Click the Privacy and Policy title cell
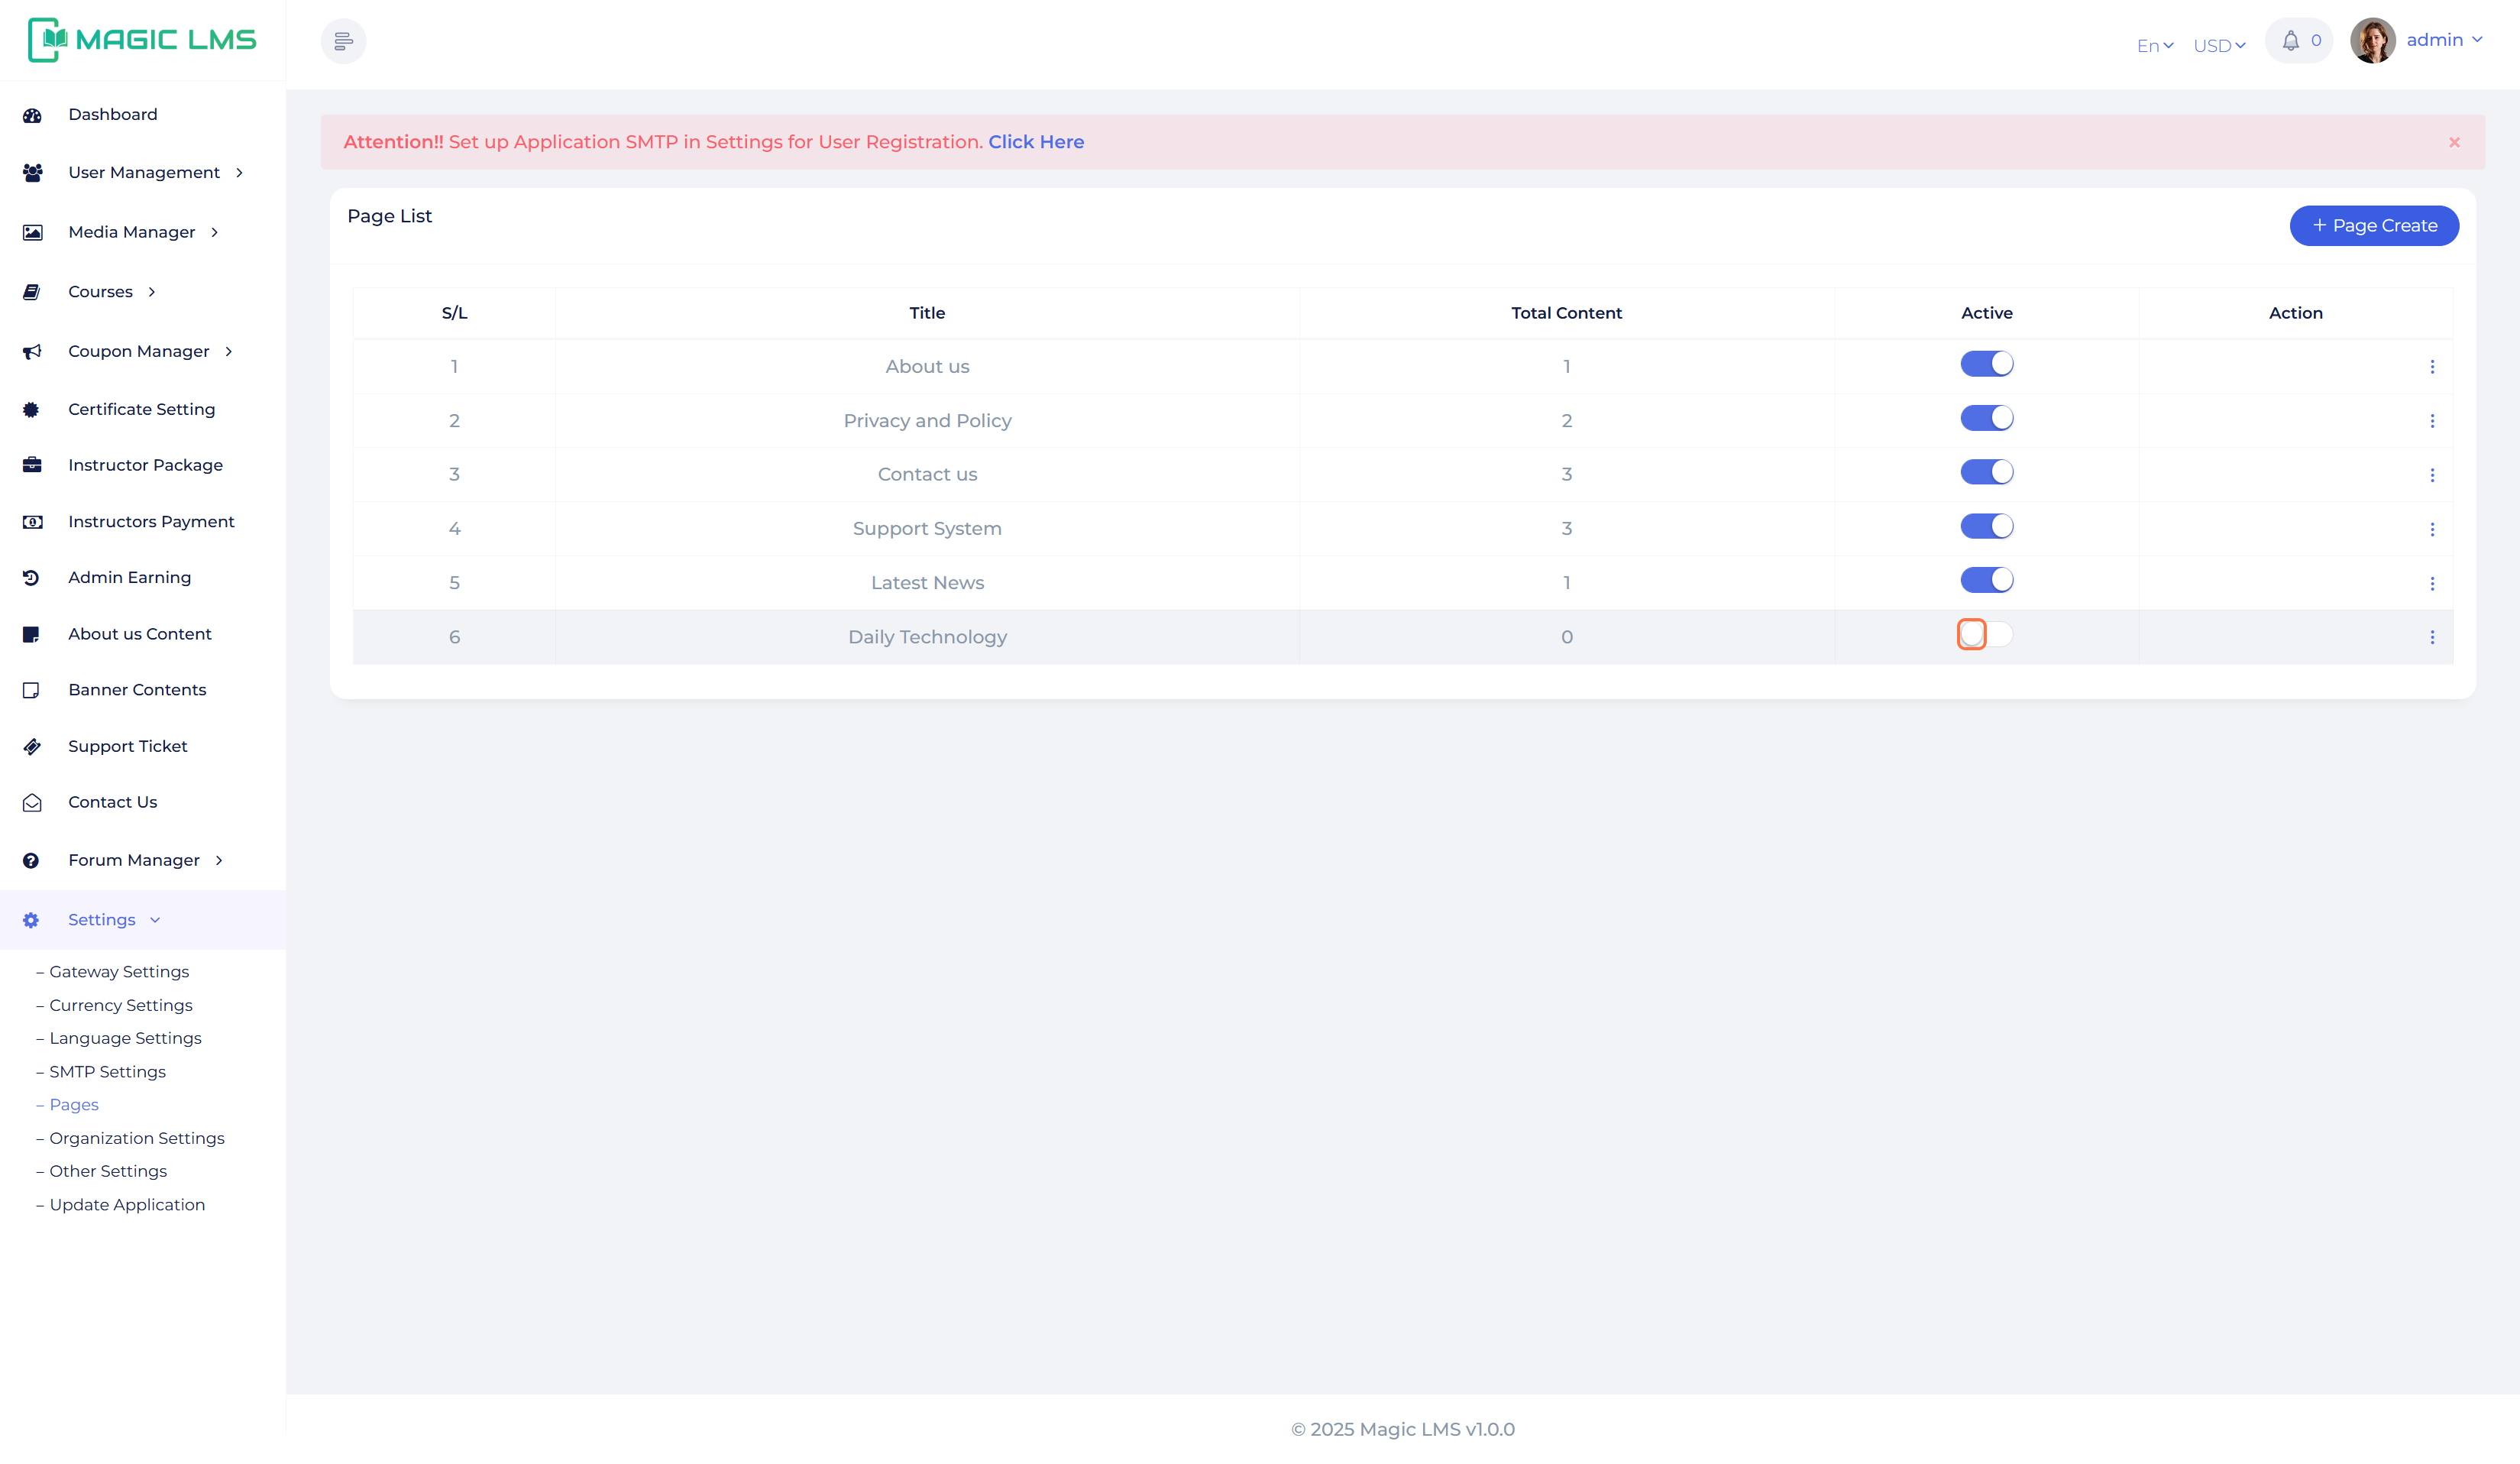 (927, 421)
